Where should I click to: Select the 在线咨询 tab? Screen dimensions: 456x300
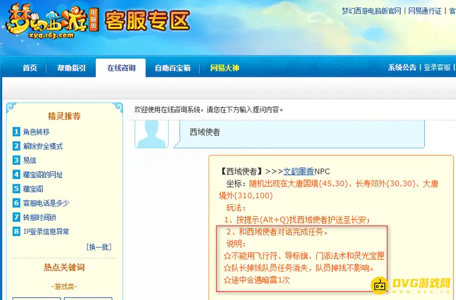[x=121, y=68]
